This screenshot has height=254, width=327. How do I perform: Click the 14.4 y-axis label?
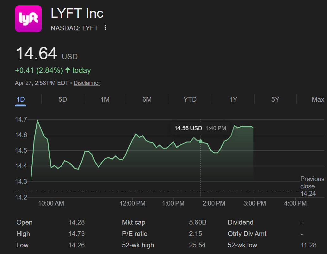click(21, 166)
